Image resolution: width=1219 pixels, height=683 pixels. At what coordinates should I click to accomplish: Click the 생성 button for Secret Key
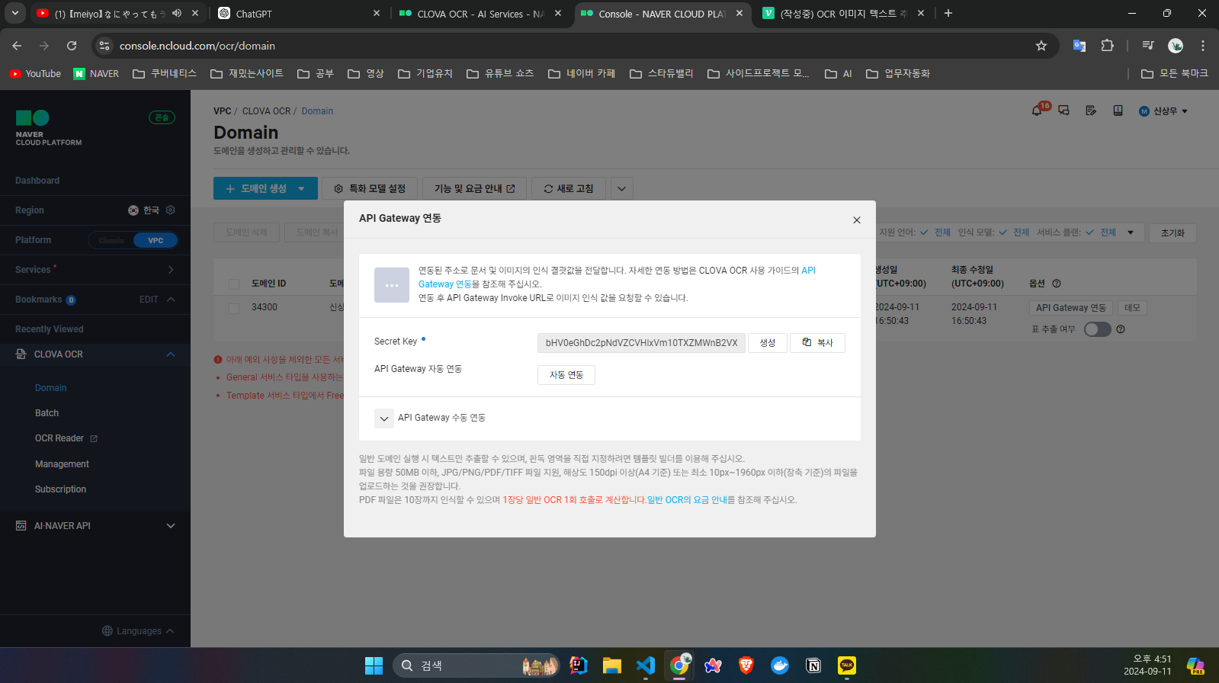[x=767, y=343]
